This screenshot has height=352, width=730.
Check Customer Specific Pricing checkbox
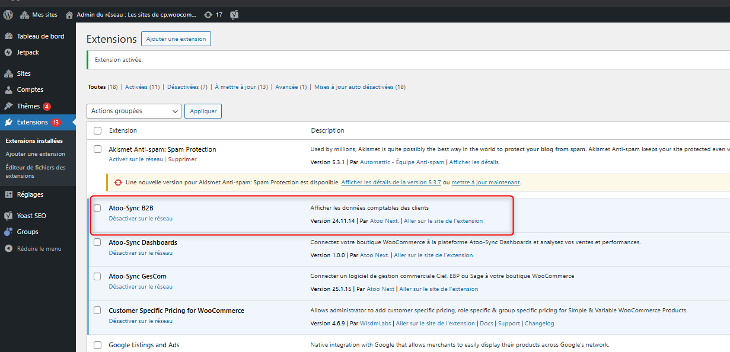coord(98,311)
